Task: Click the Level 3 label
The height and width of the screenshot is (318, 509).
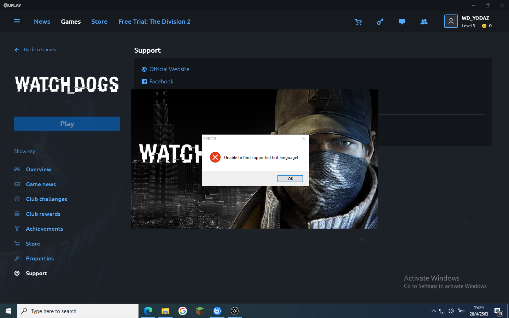Action: tap(468, 26)
